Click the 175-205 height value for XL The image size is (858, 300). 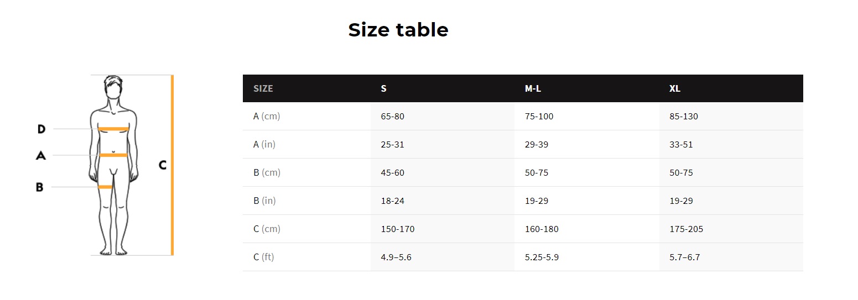pyautogui.click(x=686, y=229)
